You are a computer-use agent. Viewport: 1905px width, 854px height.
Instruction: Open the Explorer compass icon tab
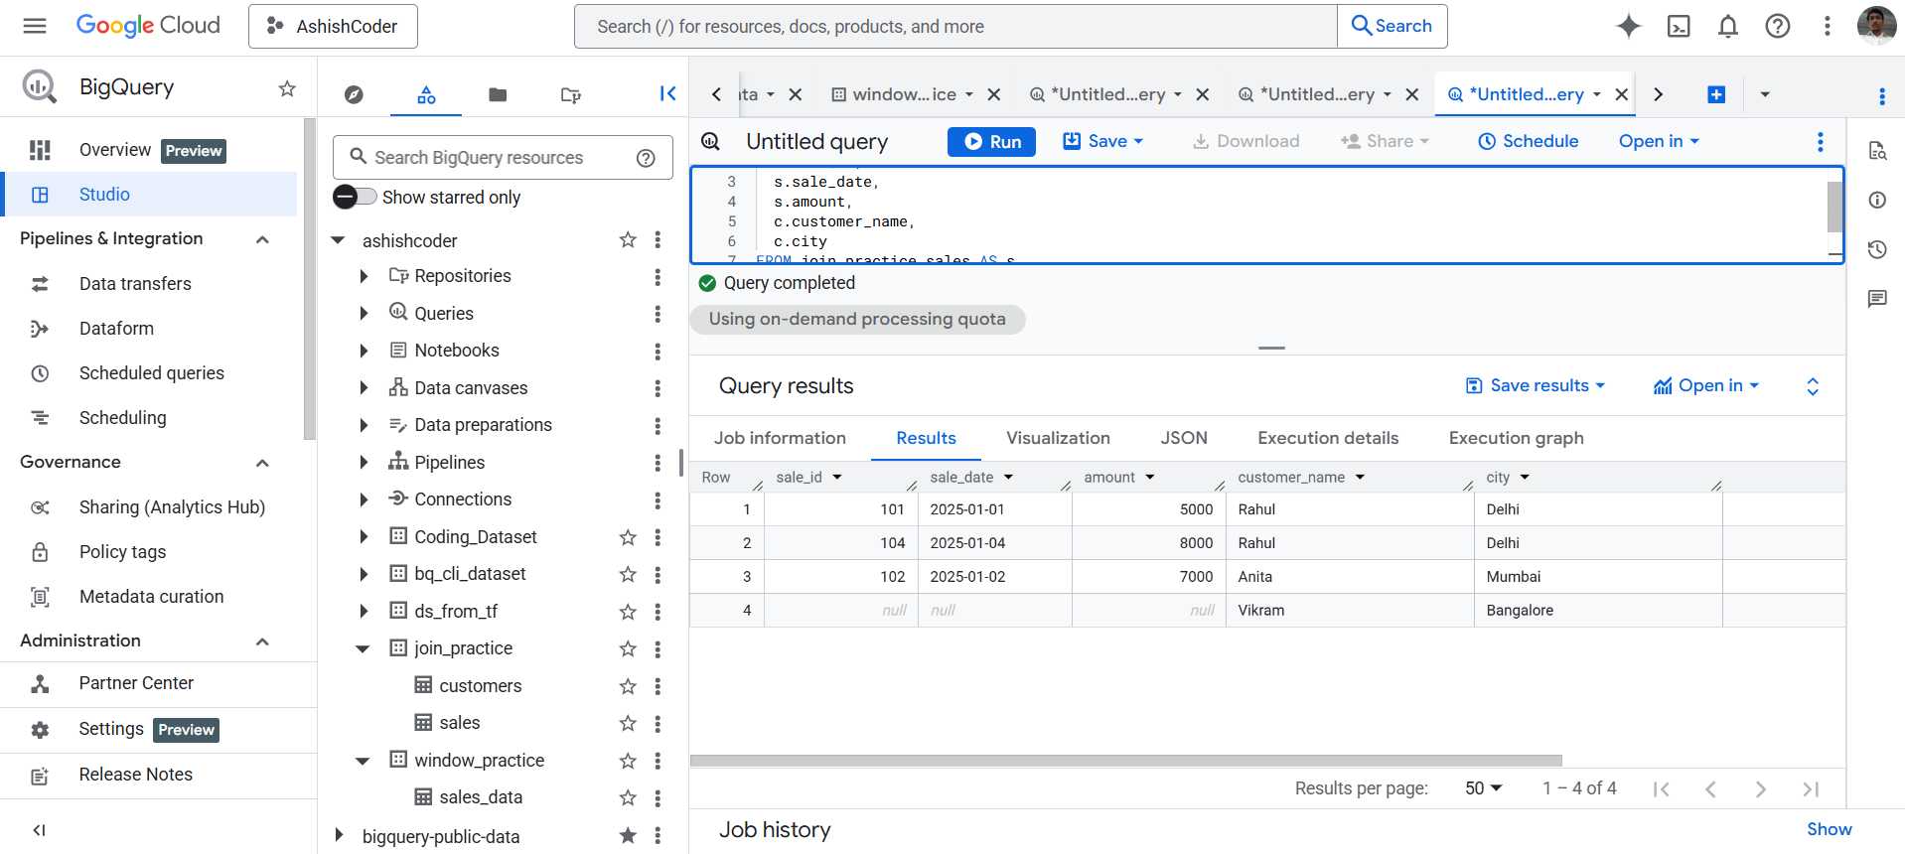pyautogui.click(x=354, y=94)
